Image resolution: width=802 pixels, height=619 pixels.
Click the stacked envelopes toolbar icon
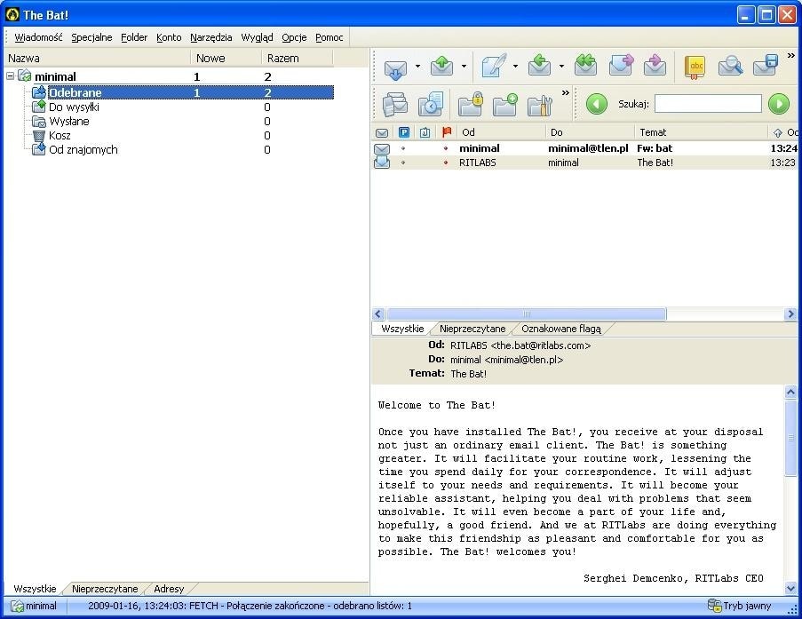pos(395,105)
